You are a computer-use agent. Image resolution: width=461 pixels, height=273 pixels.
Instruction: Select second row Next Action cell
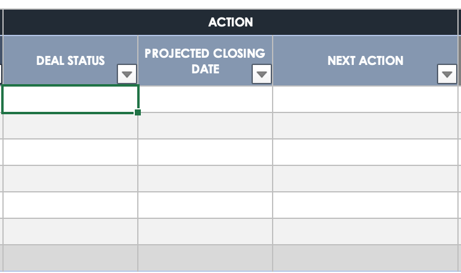click(365, 126)
